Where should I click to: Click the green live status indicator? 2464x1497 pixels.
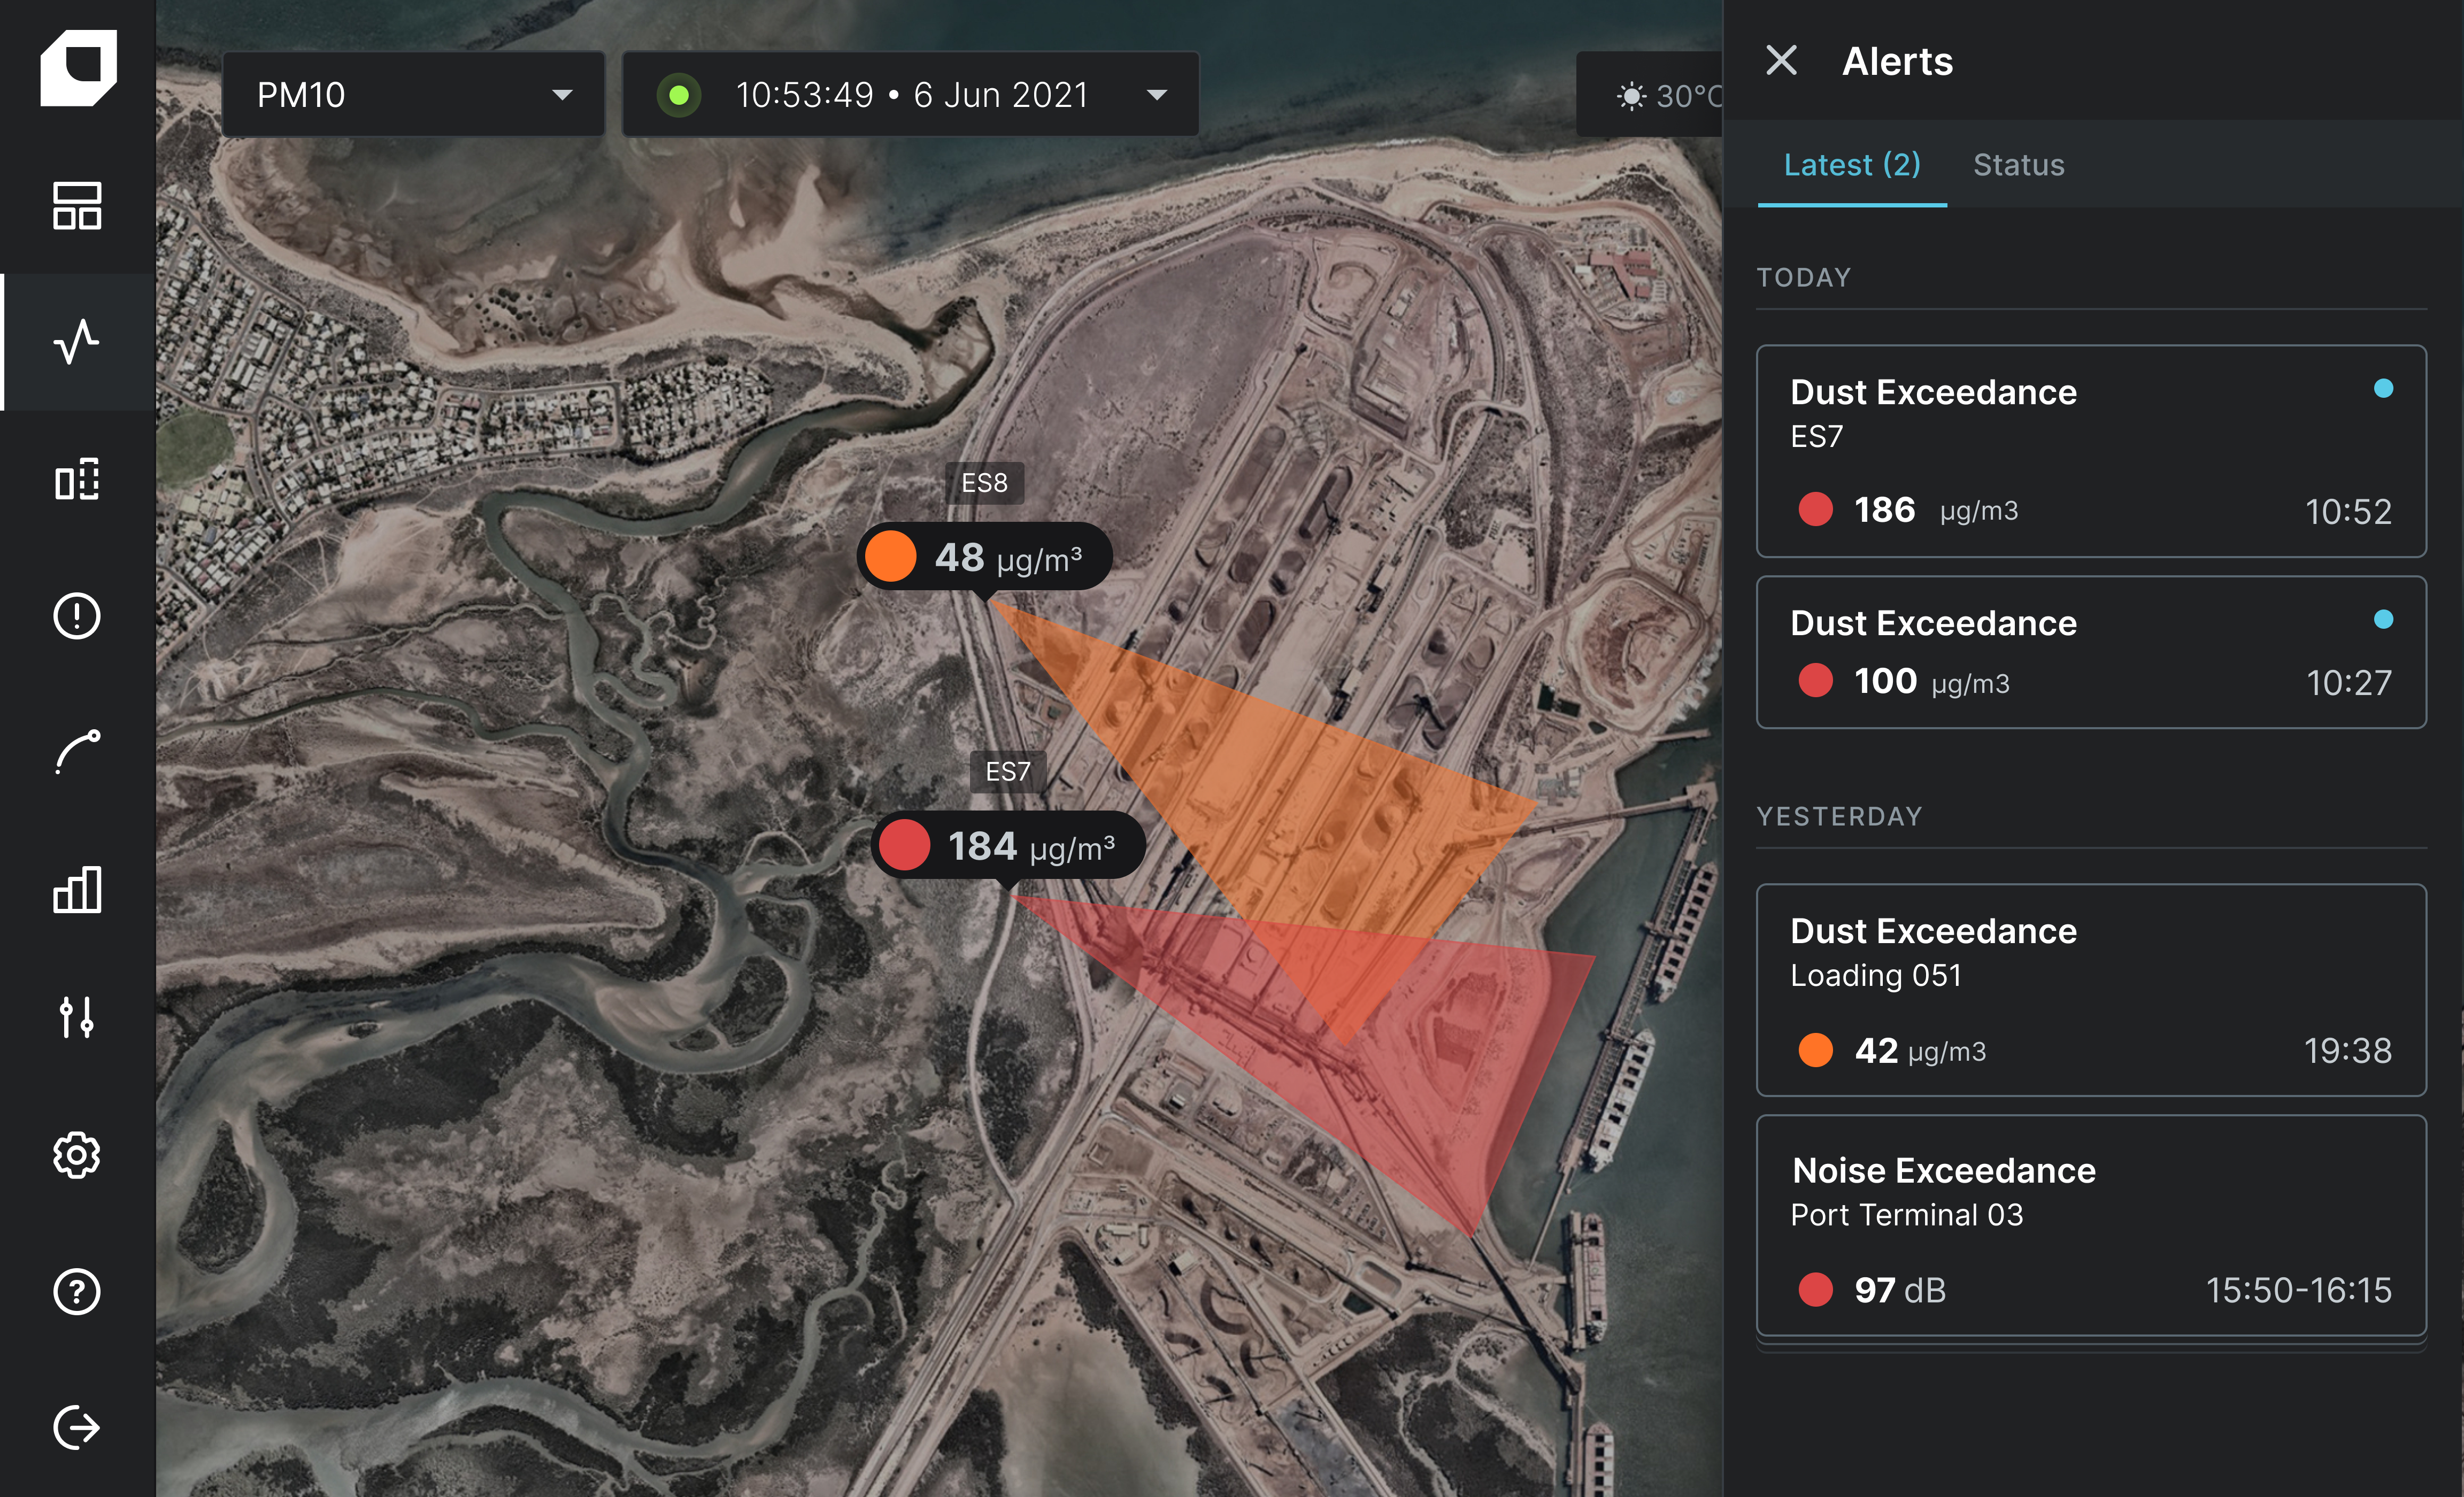[679, 95]
